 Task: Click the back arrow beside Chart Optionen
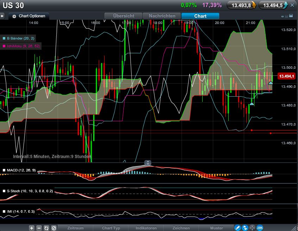2,16
